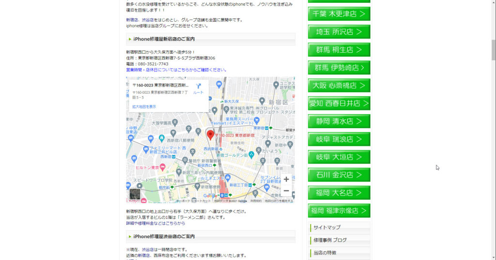The image size is (496, 260).
Task: Open the 福岡 大名店 store button
Action: (x=339, y=193)
